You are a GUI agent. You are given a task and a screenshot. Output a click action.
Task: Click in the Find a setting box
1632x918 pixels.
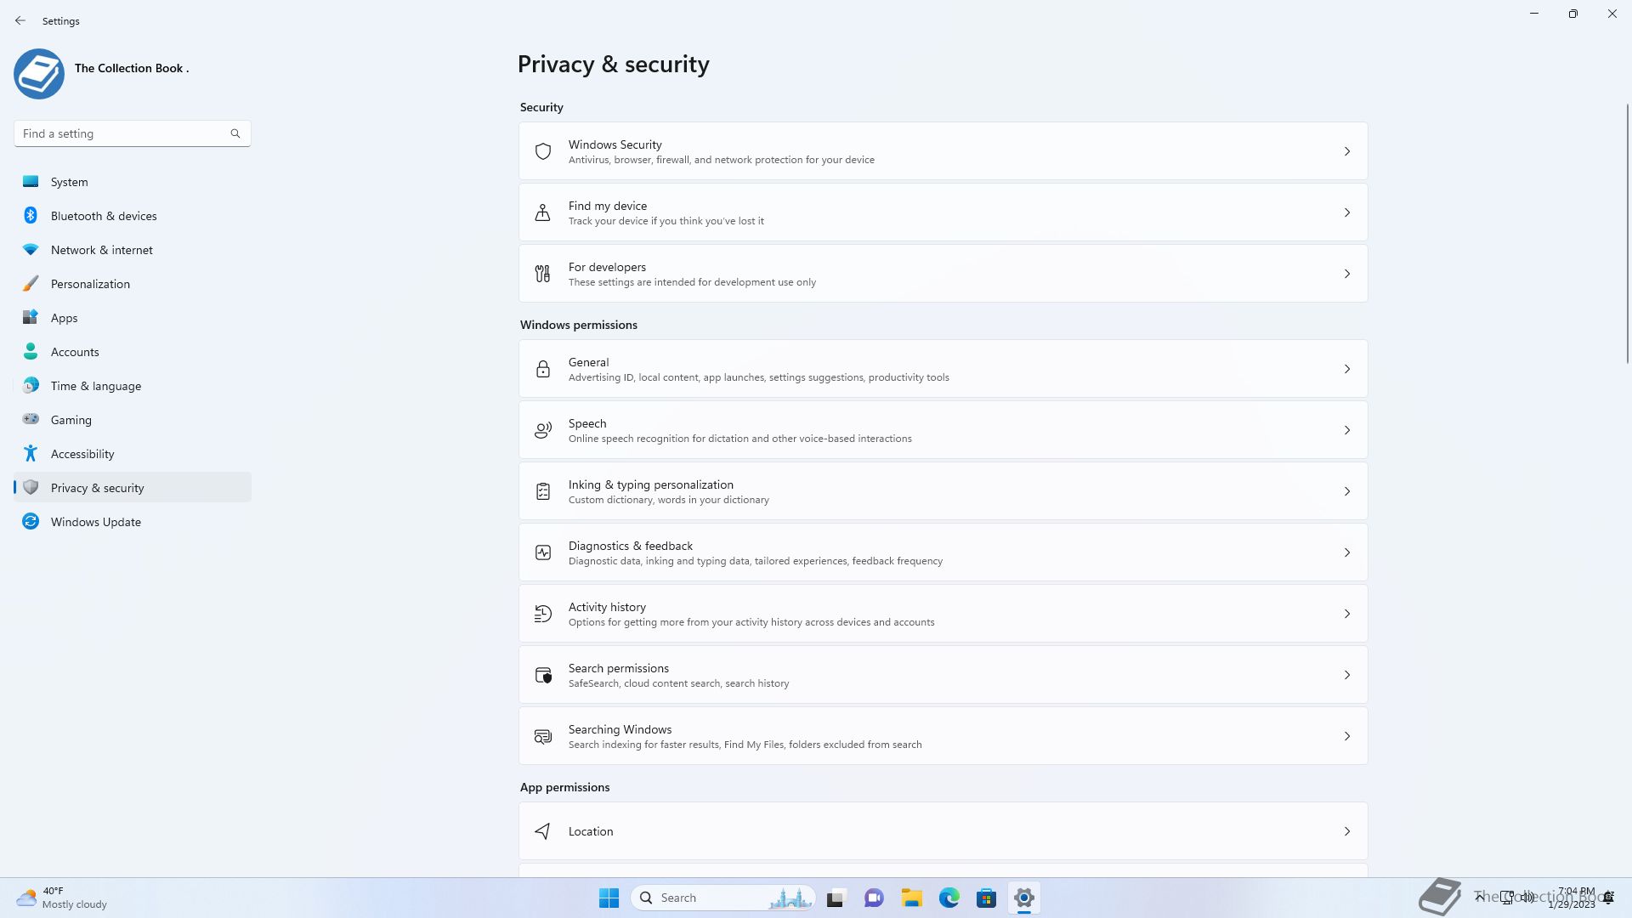click(119, 133)
